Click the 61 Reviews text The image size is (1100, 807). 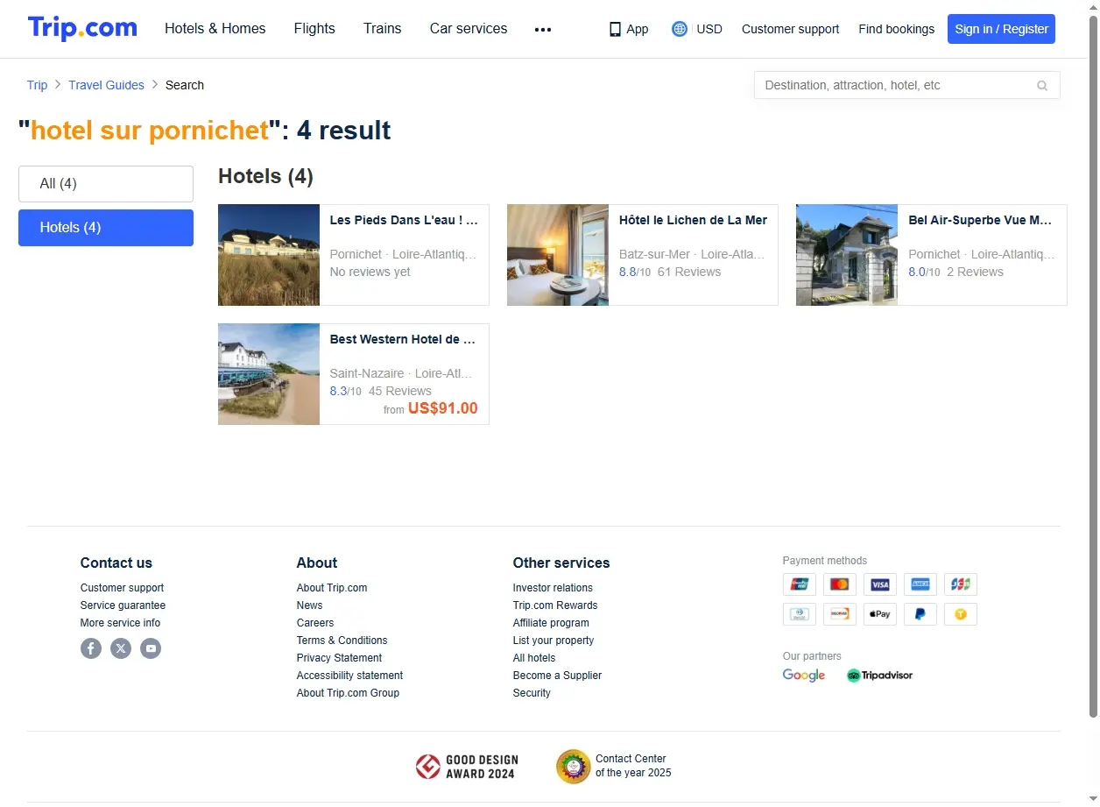[x=689, y=272]
